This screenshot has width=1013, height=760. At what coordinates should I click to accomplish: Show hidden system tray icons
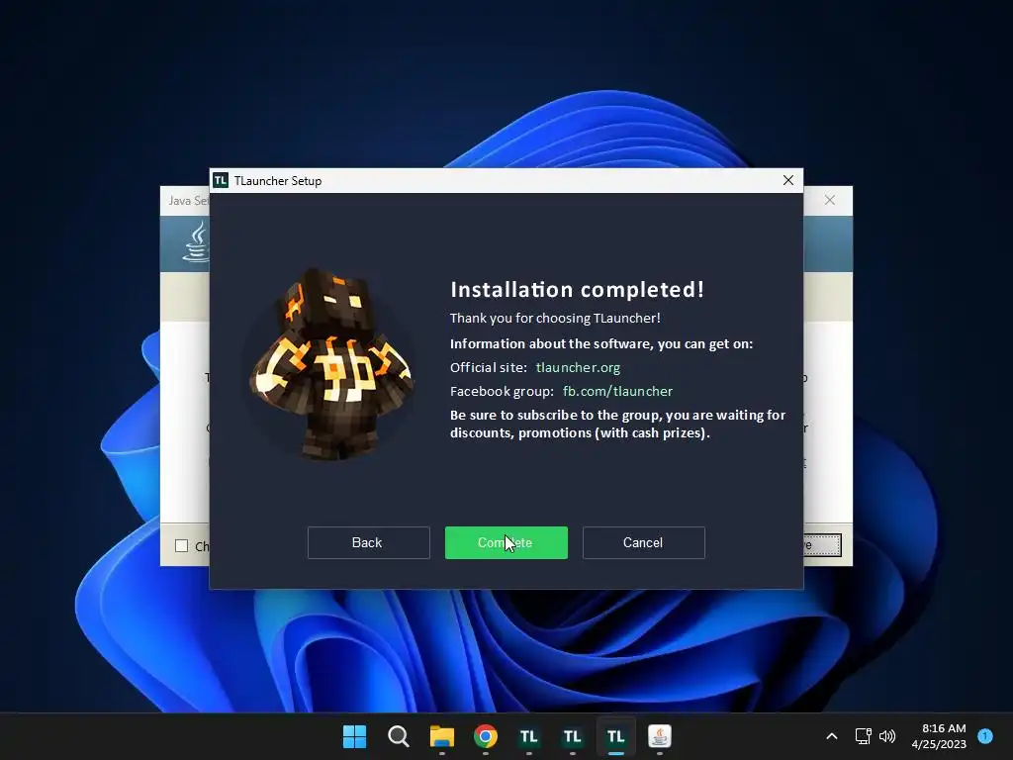coord(832,736)
